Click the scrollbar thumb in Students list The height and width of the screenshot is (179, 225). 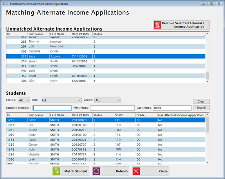(x=207, y=125)
